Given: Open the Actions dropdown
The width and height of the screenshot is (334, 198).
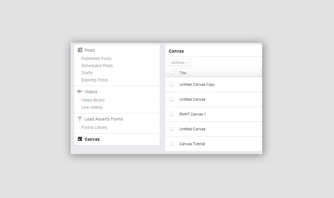Looking at the screenshot, I should tap(180, 63).
